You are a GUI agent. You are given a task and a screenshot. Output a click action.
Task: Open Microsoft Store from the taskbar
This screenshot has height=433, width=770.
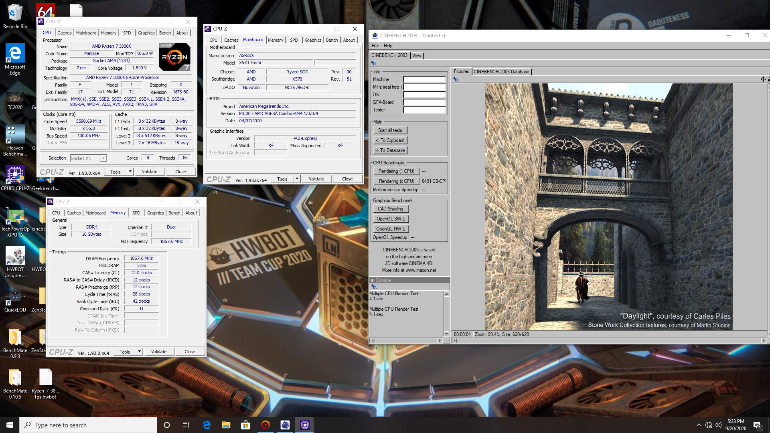(x=246, y=425)
